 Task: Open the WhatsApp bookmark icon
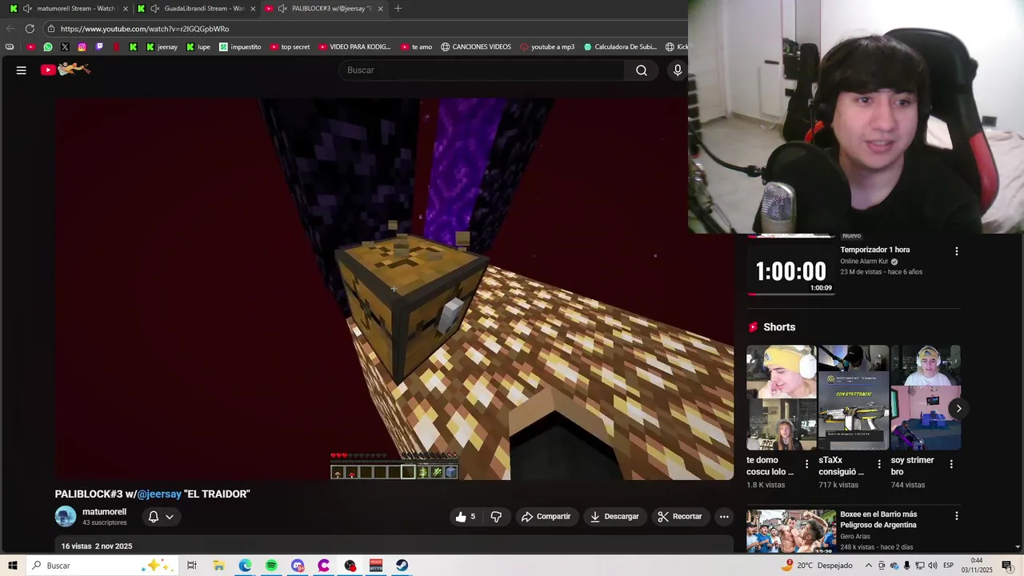[x=48, y=47]
